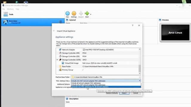Toggle the Network Adapter checkbox
Screen dimensions: 191x107
84,50
